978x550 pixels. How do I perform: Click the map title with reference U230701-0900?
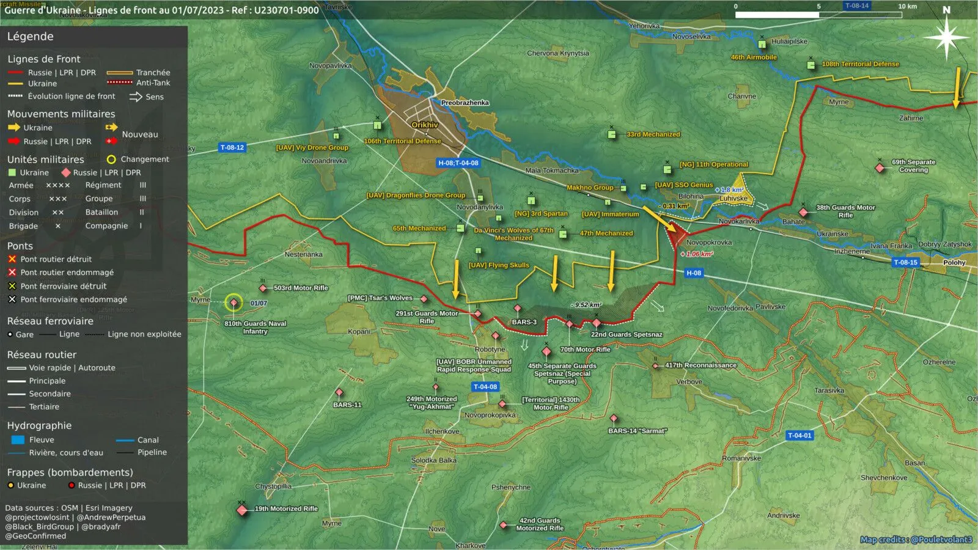click(161, 10)
